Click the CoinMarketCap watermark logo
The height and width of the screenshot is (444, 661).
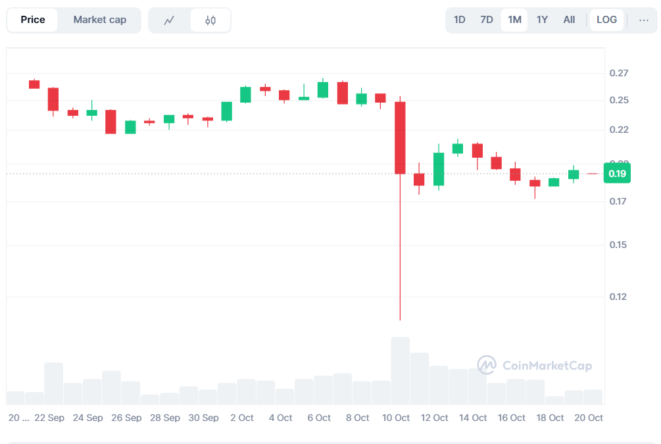(x=534, y=366)
